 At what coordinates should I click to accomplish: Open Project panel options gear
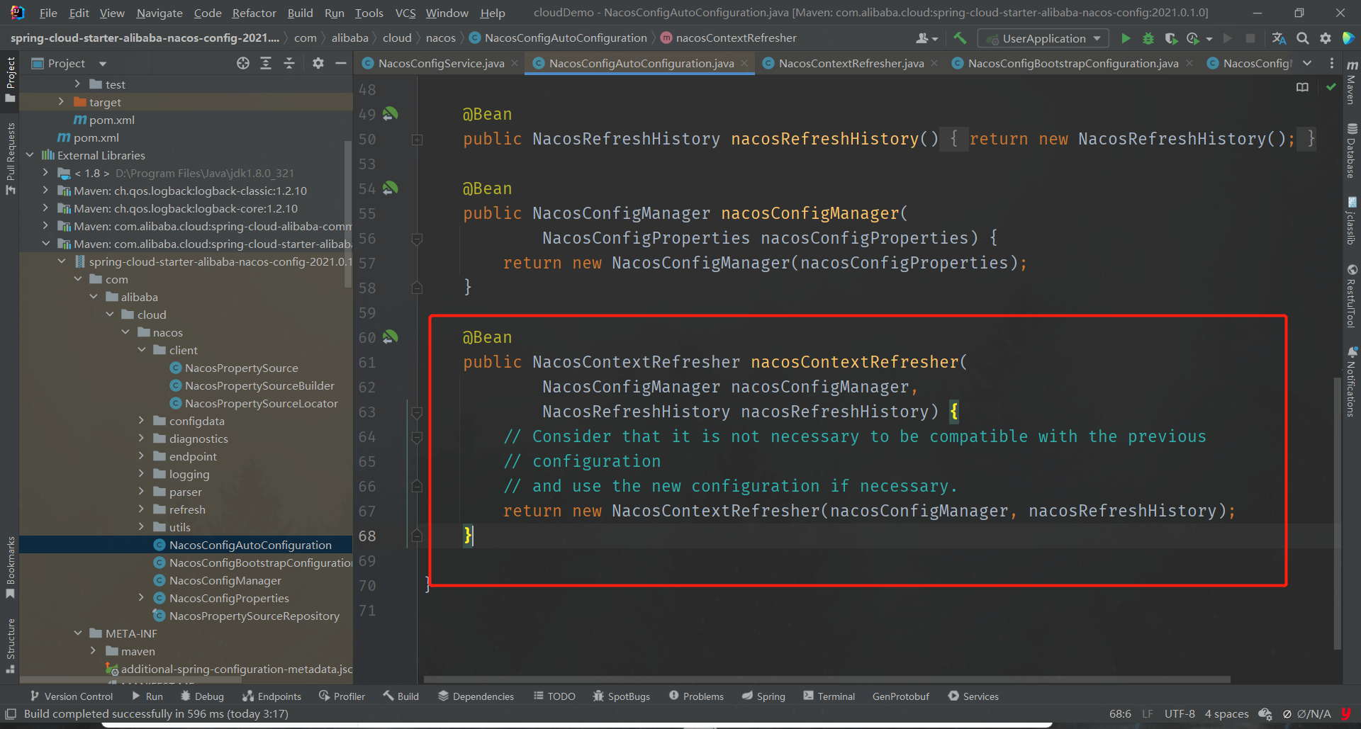tap(318, 63)
